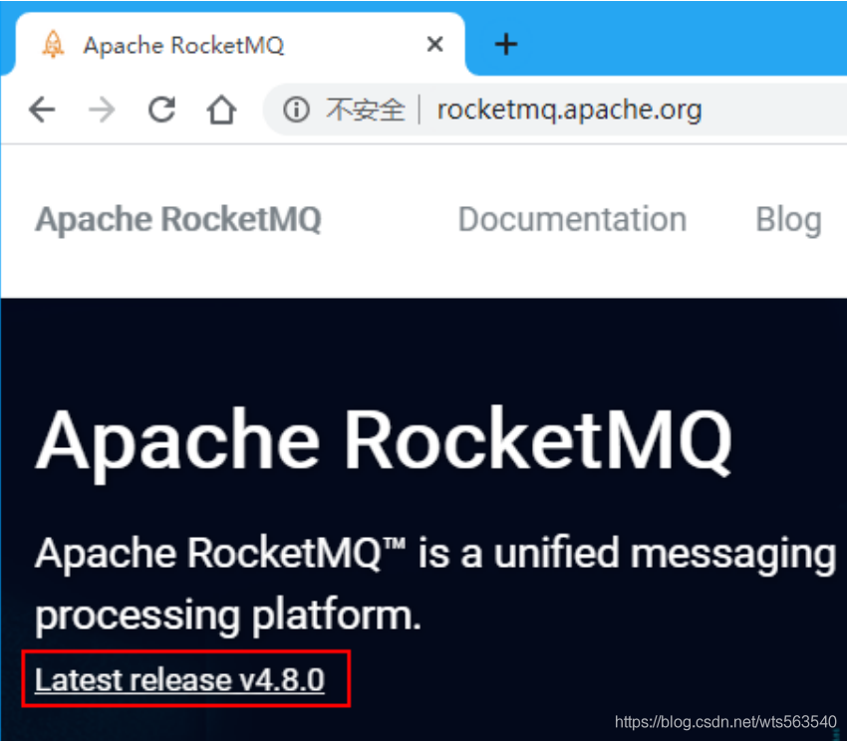Select the Apache RocketMQ browser tab

240,45
